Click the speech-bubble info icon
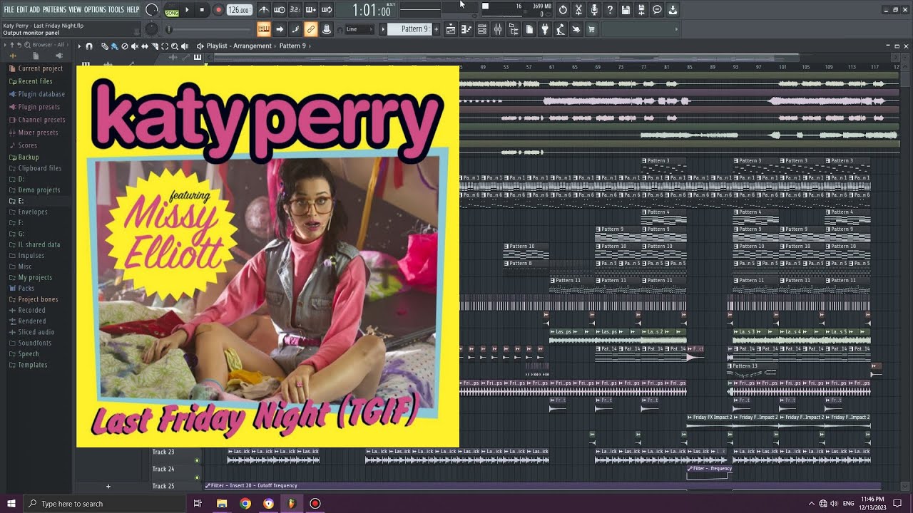The width and height of the screenshot is (913, 513). pos(657,10)
